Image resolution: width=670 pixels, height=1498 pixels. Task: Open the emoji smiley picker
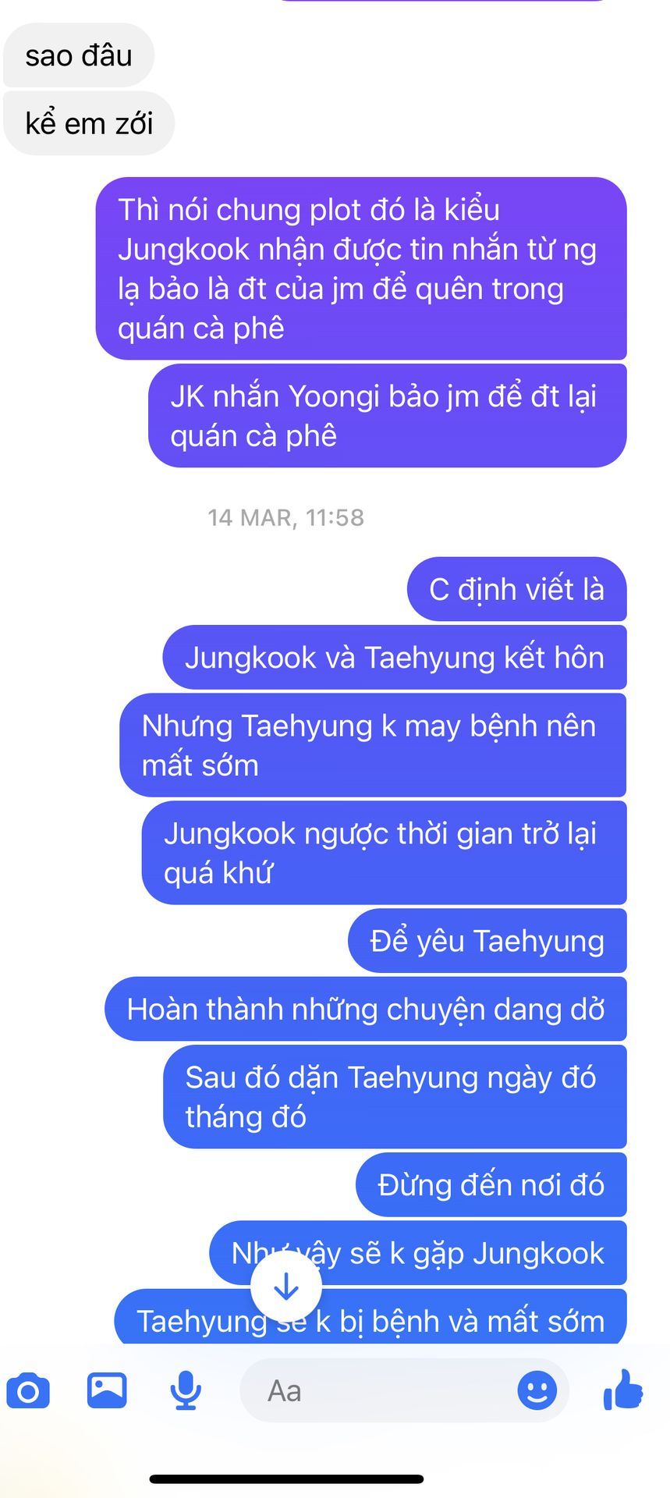537,1390
